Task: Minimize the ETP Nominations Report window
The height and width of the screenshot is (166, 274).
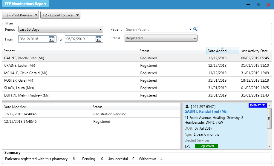Action: pos(248,5)
